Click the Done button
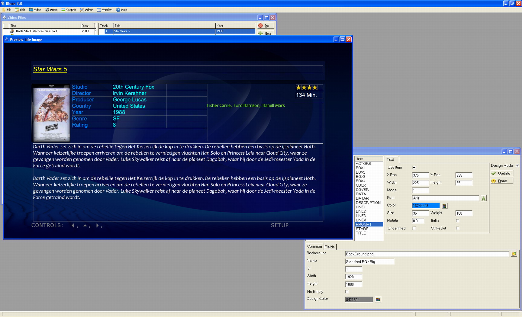Screen dimensions: 522x317 [x=502, y=181]
